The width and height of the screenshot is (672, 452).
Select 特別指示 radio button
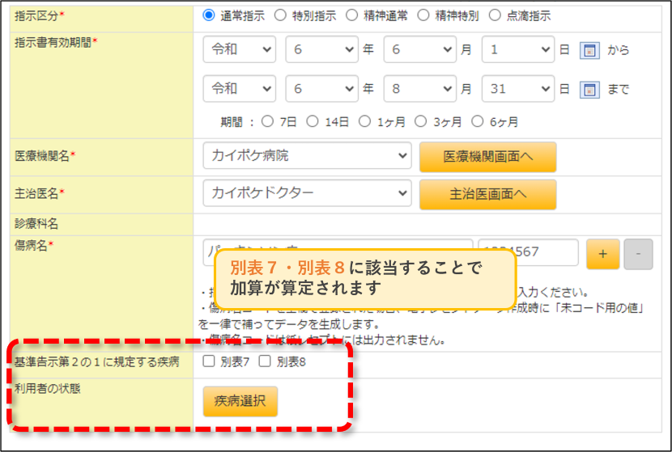coord(280,15)
